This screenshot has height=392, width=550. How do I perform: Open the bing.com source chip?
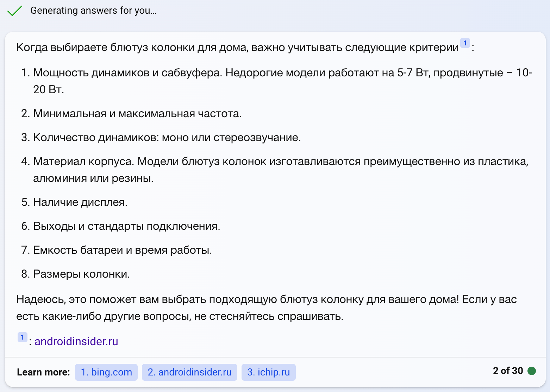pyautogui.click(x=106, y=372)
